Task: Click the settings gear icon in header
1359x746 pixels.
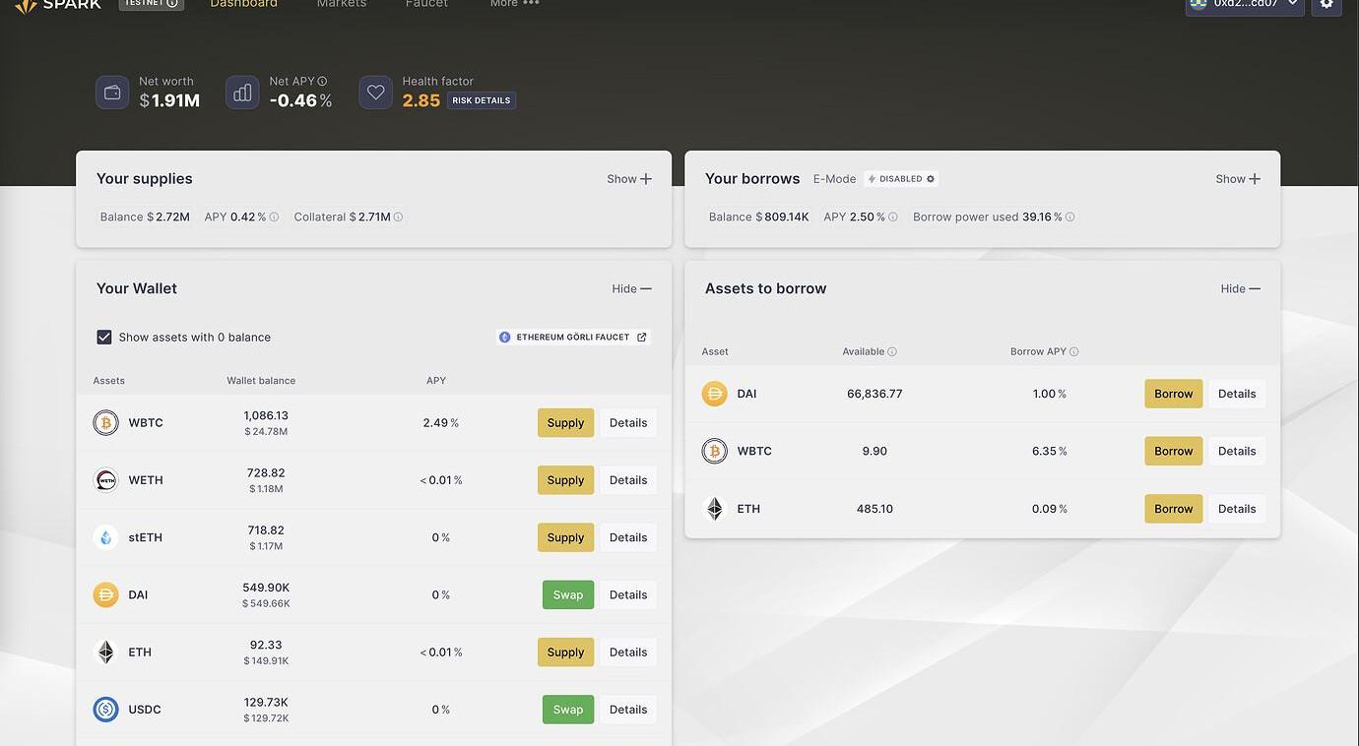Action: click(1327, 4)
